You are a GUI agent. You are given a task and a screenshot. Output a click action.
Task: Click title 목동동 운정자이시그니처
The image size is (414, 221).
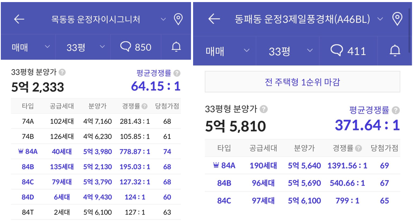pyautogui.click(x=96, y=19)
